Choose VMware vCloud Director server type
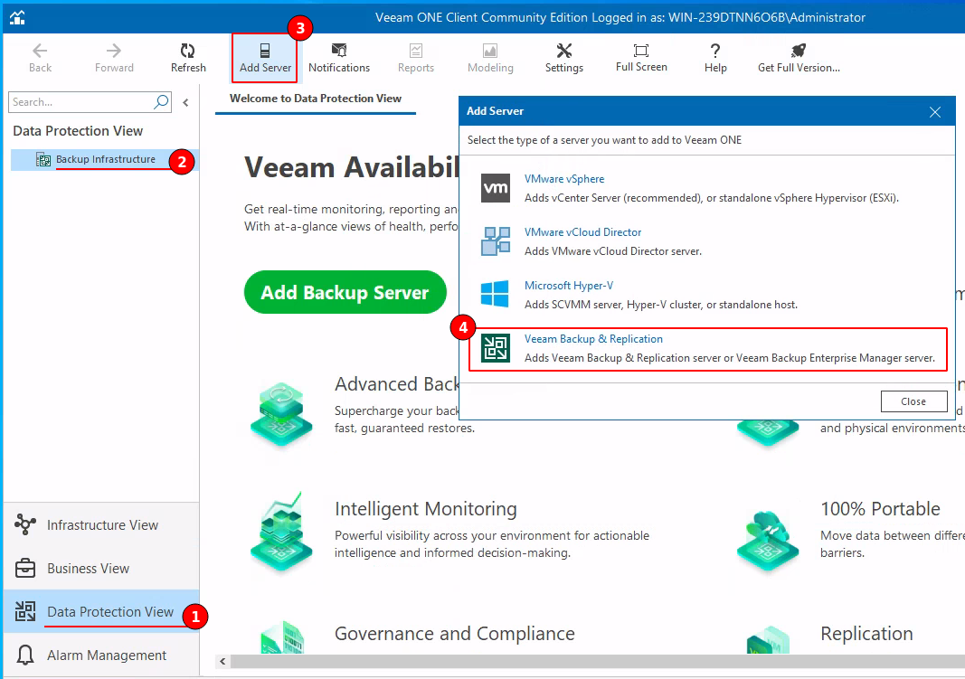 [x=582, y=232]
